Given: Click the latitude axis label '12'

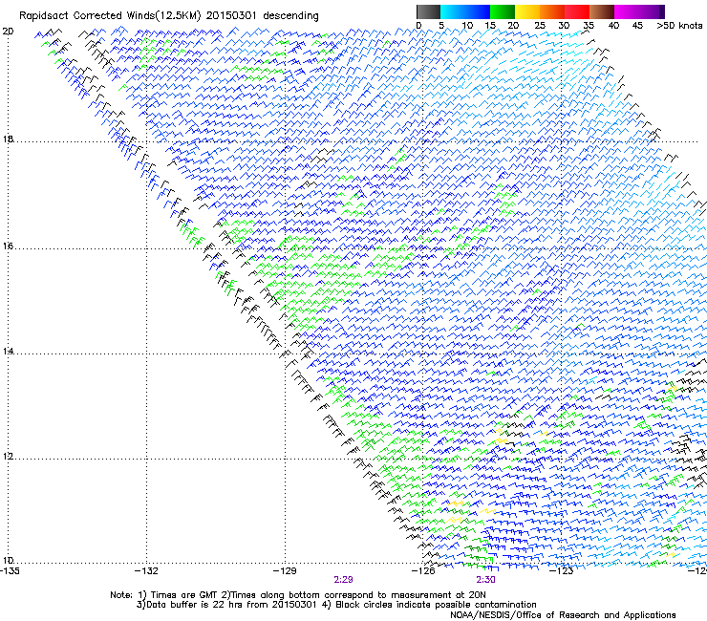Looking at the screenshot, I should (x=8, y=457).
